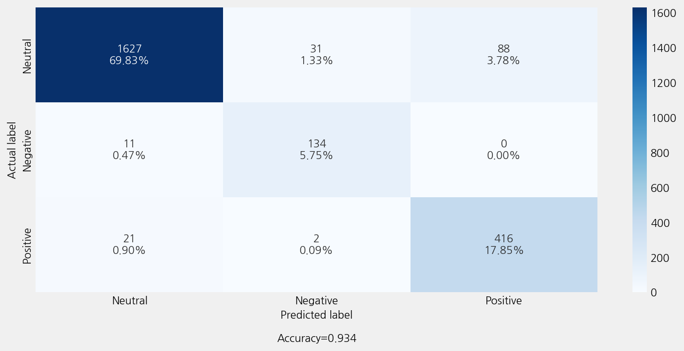The image size is (684, 351).
Task: Click the Positive label on the y-axis
Action: (28, 245)
